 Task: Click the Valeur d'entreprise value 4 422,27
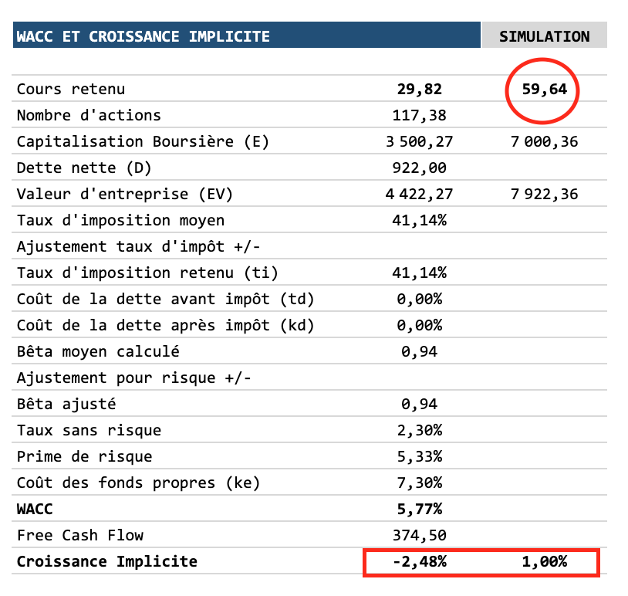click(419, 195)
